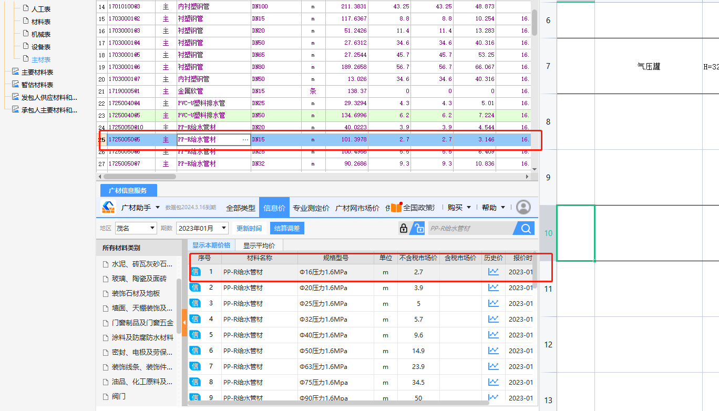Select the 玻璃、陶瓷及面砖 category

(x=139, y=279)
